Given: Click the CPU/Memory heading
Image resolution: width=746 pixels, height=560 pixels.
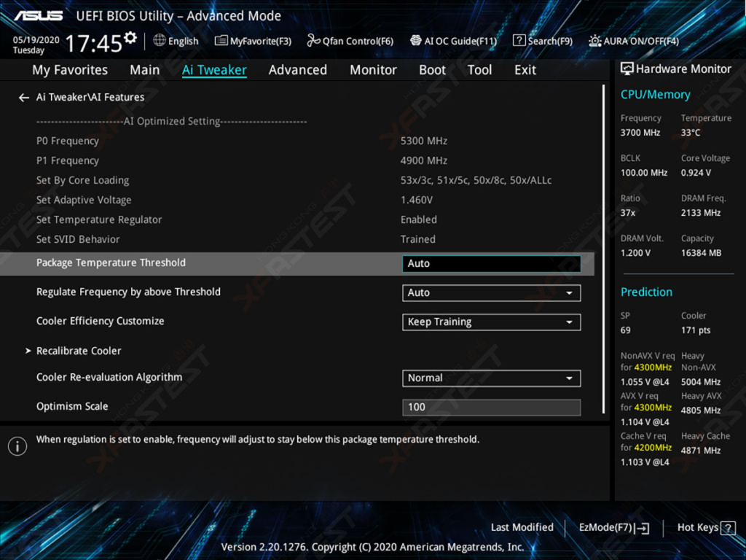Looking at the screenshot, I should click(x=655, y=95).
